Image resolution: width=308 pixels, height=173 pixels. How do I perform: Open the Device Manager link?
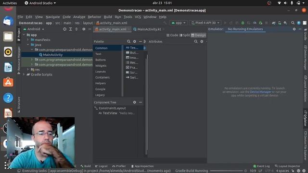coord(260,92)
